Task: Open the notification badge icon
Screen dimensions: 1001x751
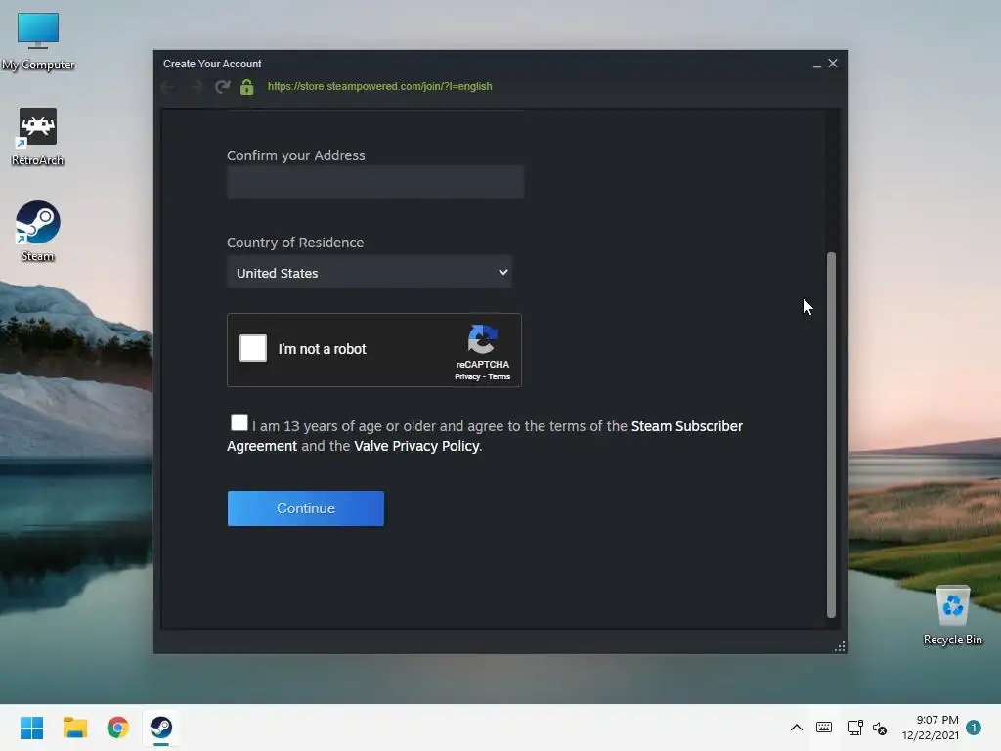Action: coord(974,728)
